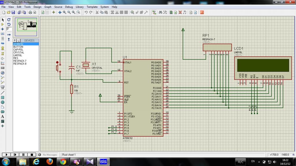Screen dimensions: 296x166
Task: Open Chrome from the taskbar
Action: pyautogui.click(x=63, y=162)
